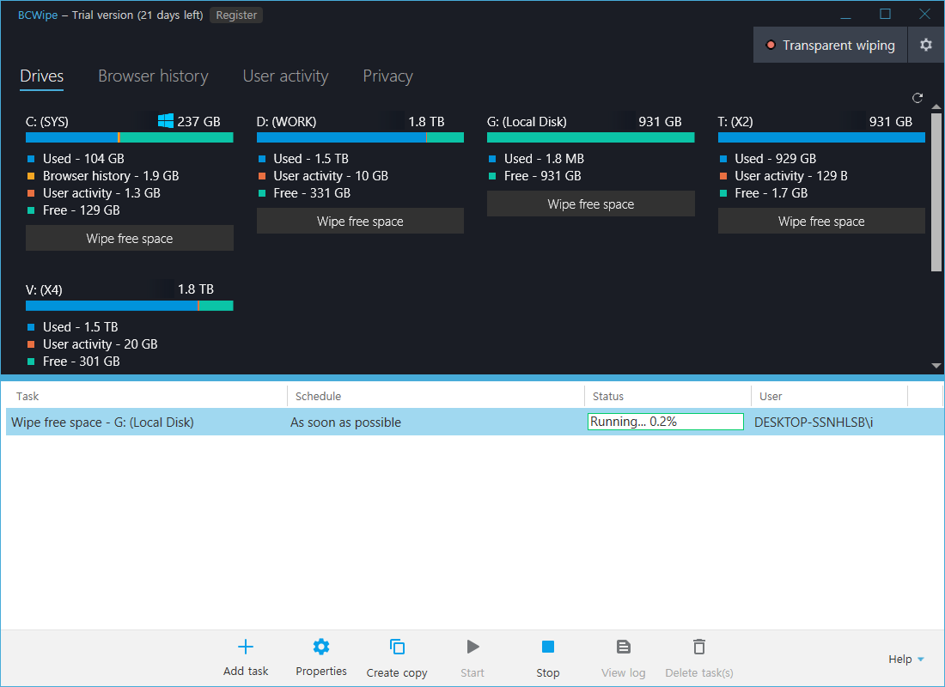Click the Register button
The image size is (945, 687).
236,15
